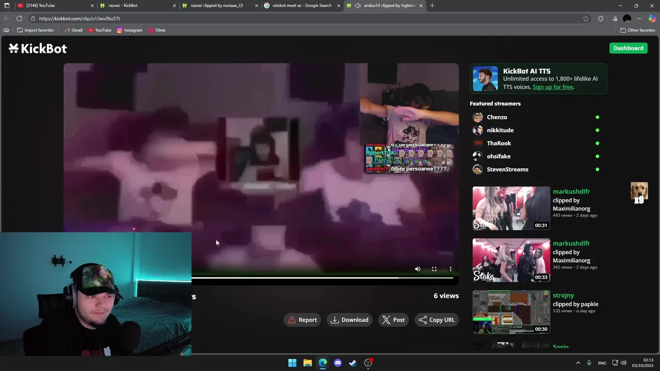Seek on the video progress bar
The width and height of the screenshot is (660, 371).
322,278
